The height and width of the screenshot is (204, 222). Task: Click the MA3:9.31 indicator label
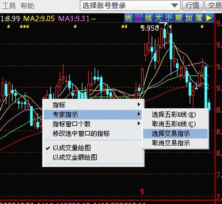(74, 18)
